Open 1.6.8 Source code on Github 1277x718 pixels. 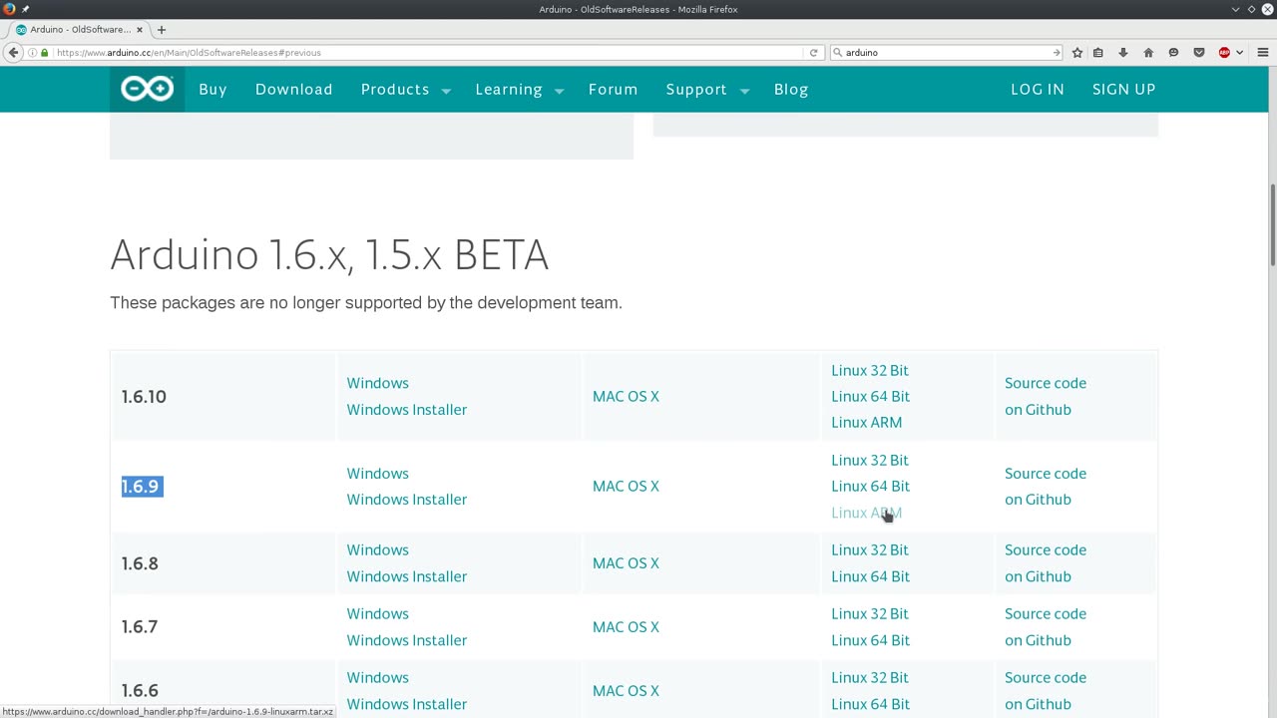[1046, 563]
